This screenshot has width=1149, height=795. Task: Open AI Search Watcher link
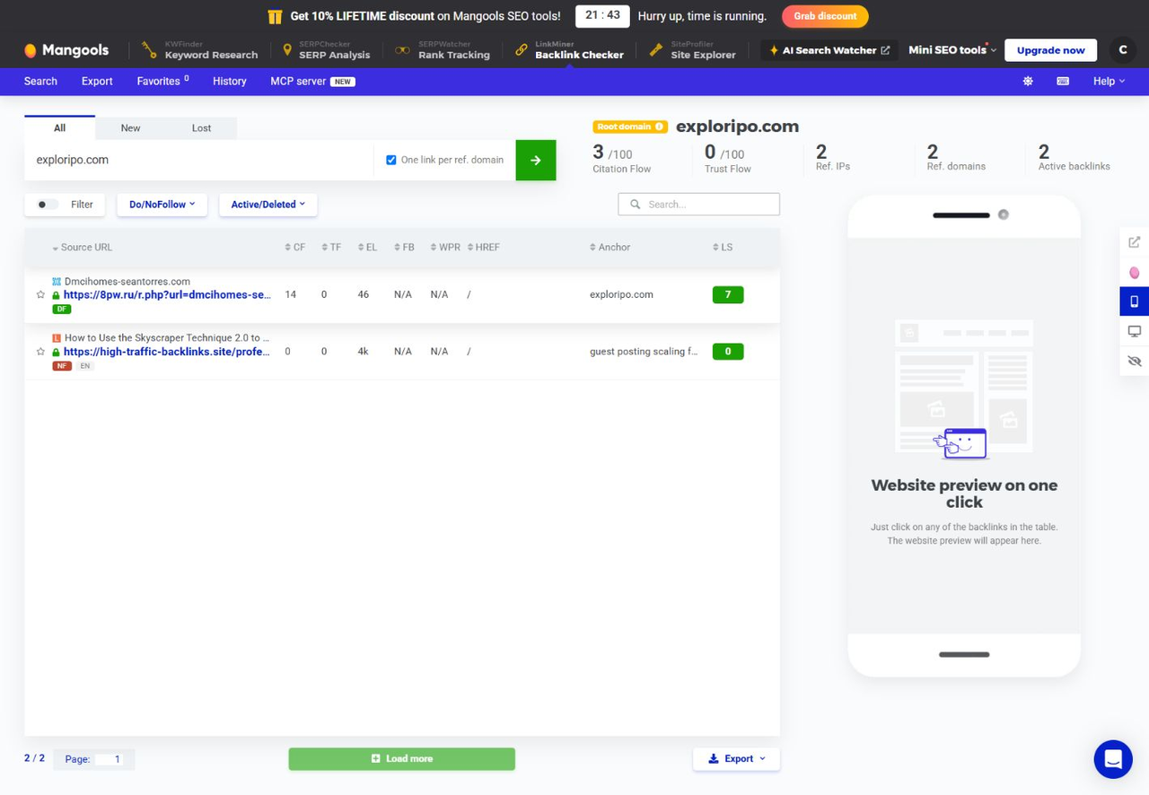(829, 50)
